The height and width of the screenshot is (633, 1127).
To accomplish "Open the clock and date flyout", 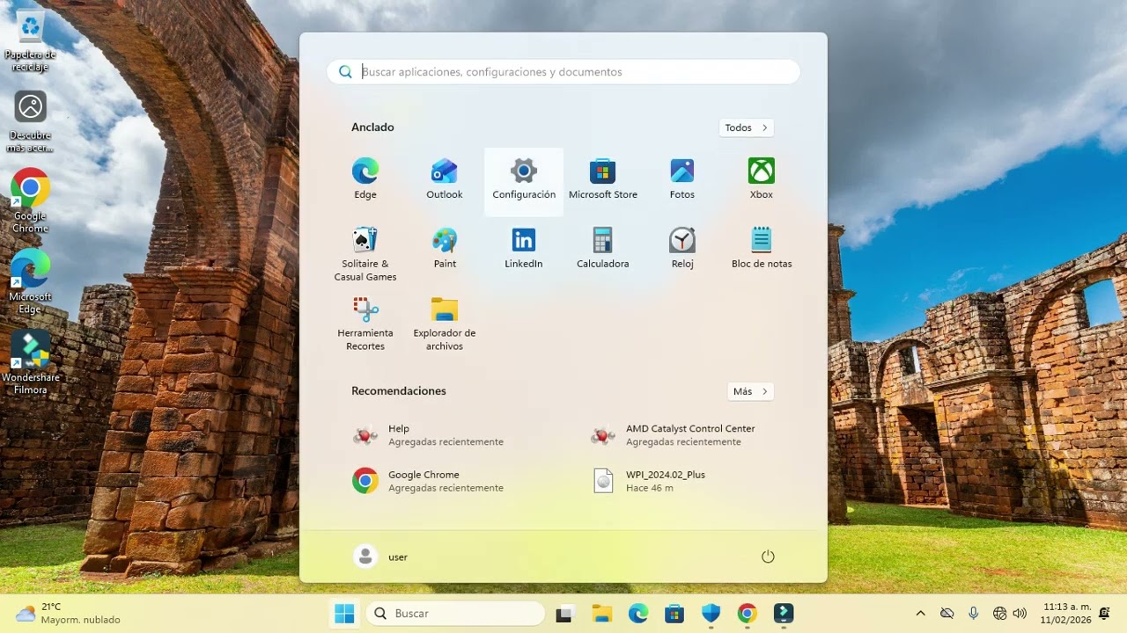I will click(x=1066, y=613).
